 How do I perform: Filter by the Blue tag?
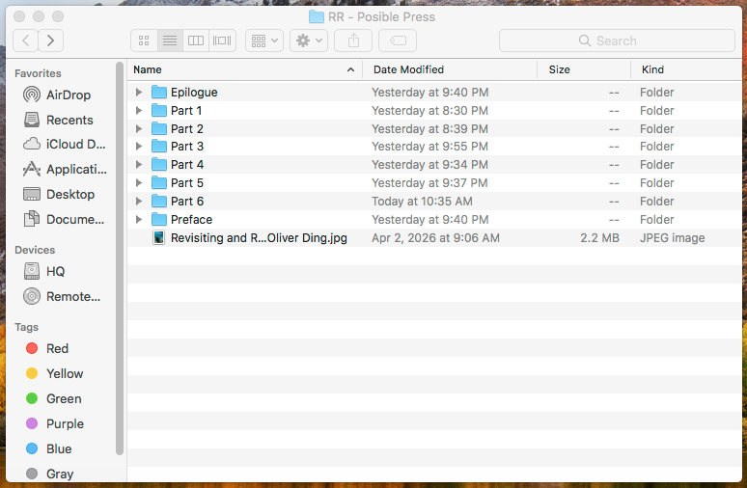[58, 448]
